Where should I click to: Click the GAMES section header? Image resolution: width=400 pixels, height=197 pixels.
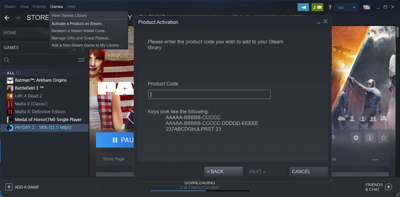click(11, 48)
